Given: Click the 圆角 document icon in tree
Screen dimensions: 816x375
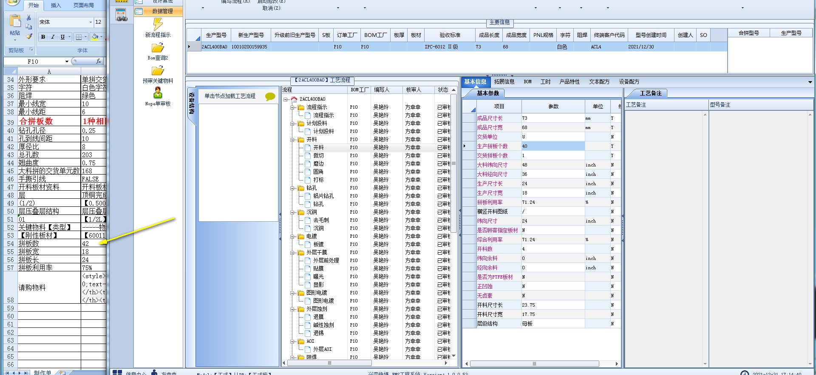Looking at the screenshot, I should click(308, 172).
